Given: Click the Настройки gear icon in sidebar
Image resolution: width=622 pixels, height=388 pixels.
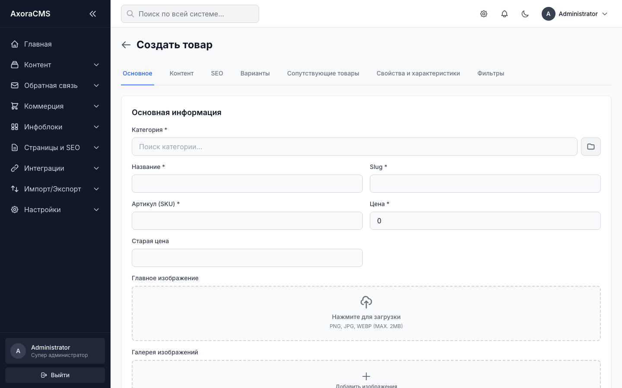Looking at the screenshot, I should point(15,210).
